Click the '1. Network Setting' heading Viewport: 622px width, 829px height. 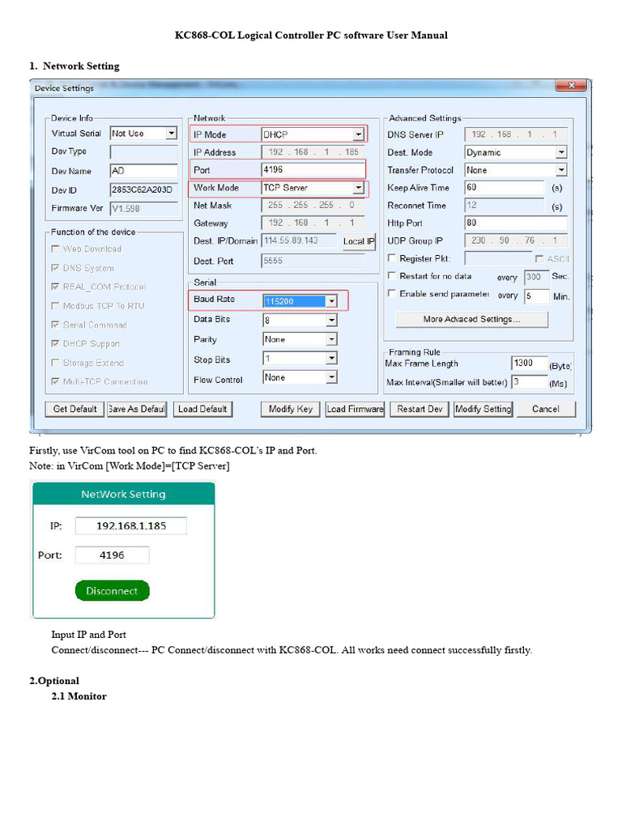tap(74, 66)
